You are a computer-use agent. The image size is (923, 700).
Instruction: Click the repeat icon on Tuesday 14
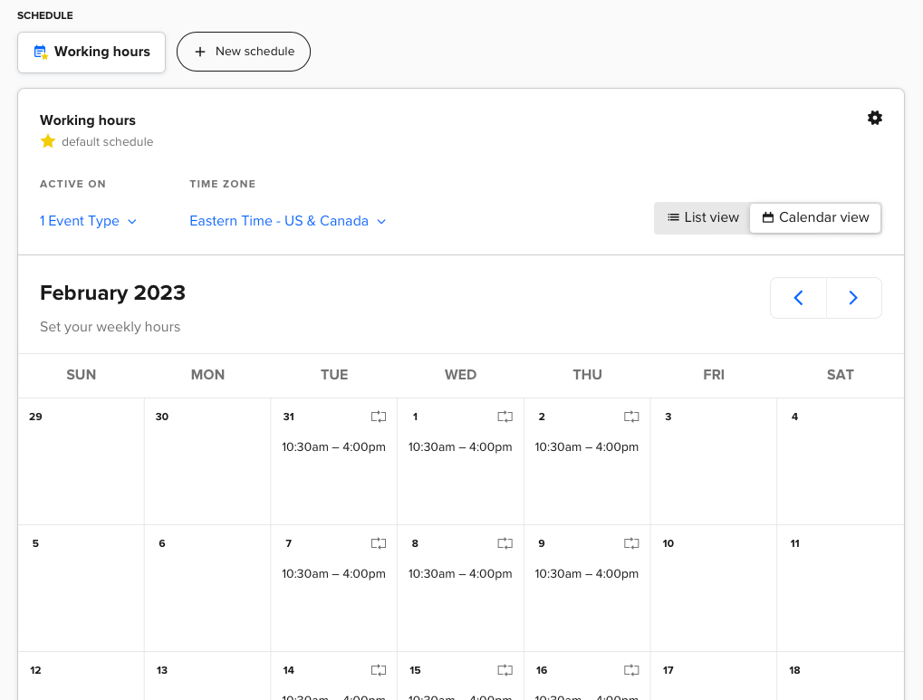pyautogui.click(x=379, y=670)
